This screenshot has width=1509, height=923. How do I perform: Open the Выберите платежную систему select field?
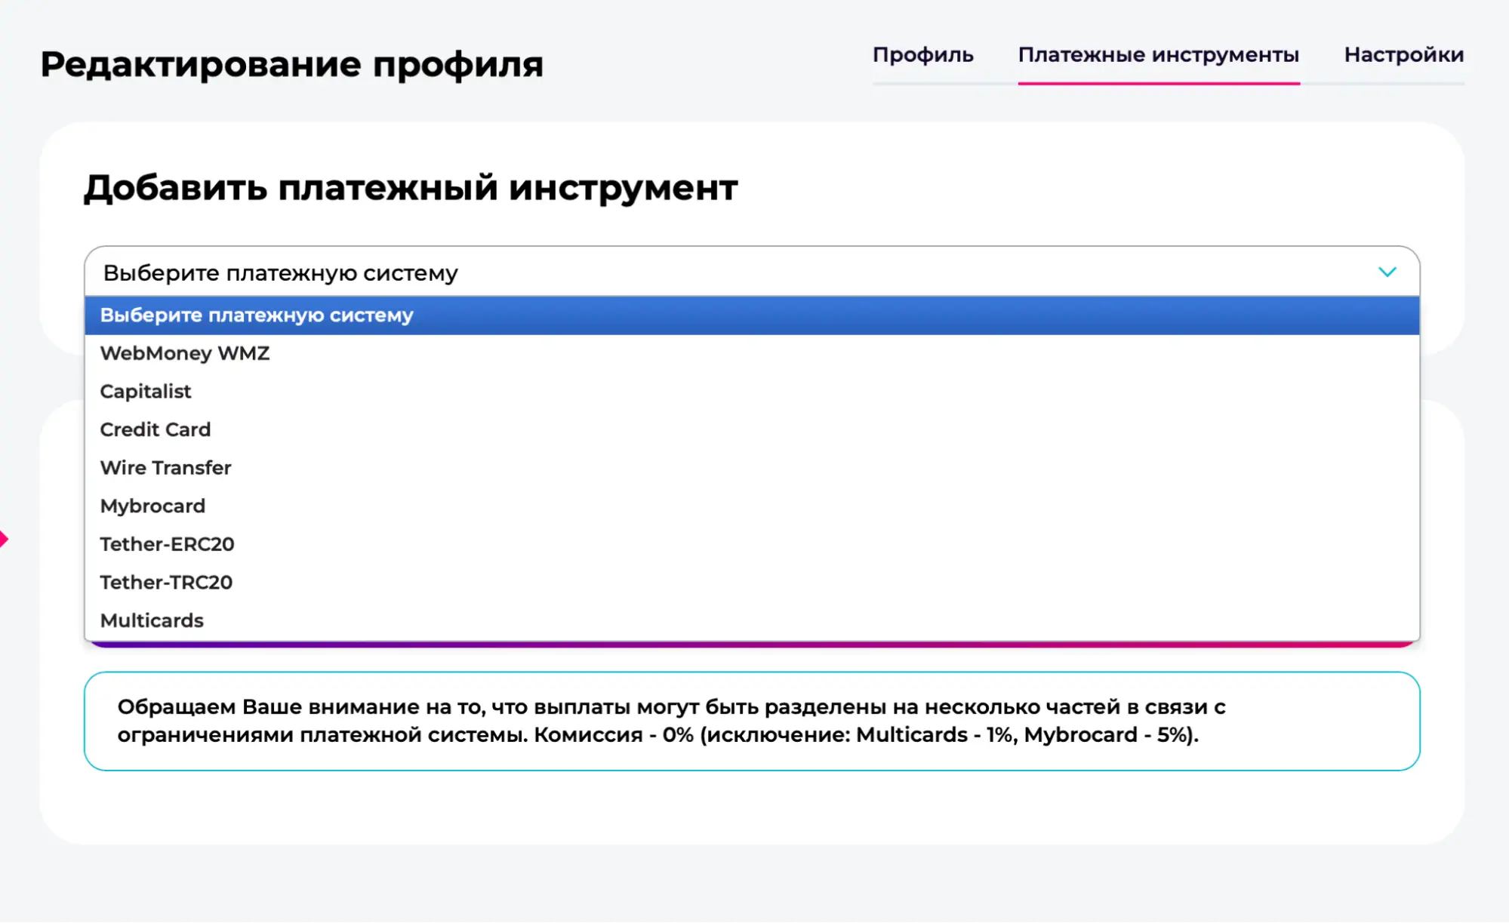[752, 272]
